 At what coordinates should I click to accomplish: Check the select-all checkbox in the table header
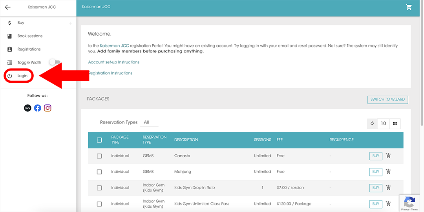click(99, 140)
